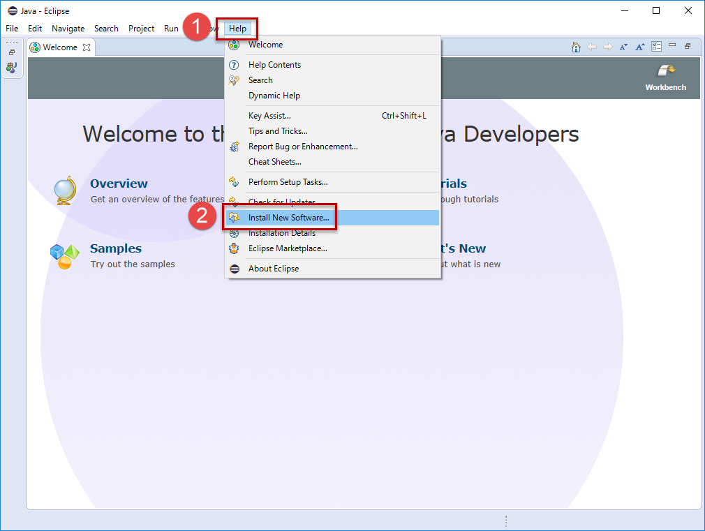The height and width of the screenshot is (531, 705).
Task: Click the Samples shapes icon
Action: 65,256
